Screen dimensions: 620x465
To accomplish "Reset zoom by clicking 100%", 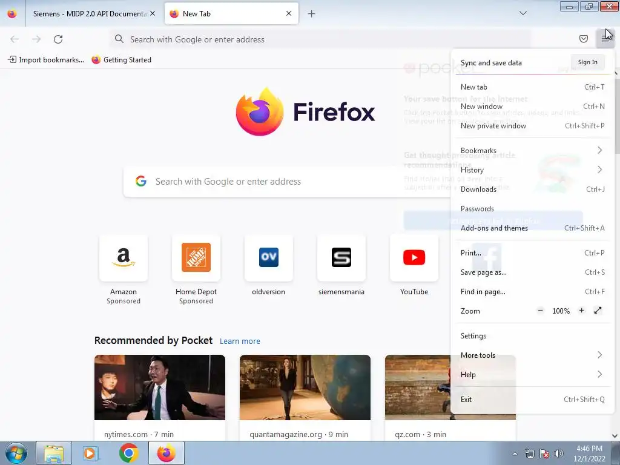I will pos(561,311).
